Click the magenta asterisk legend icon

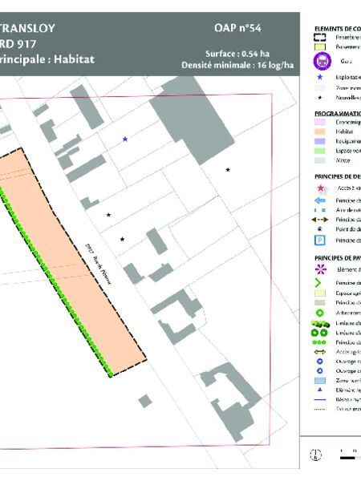[320, 269]
